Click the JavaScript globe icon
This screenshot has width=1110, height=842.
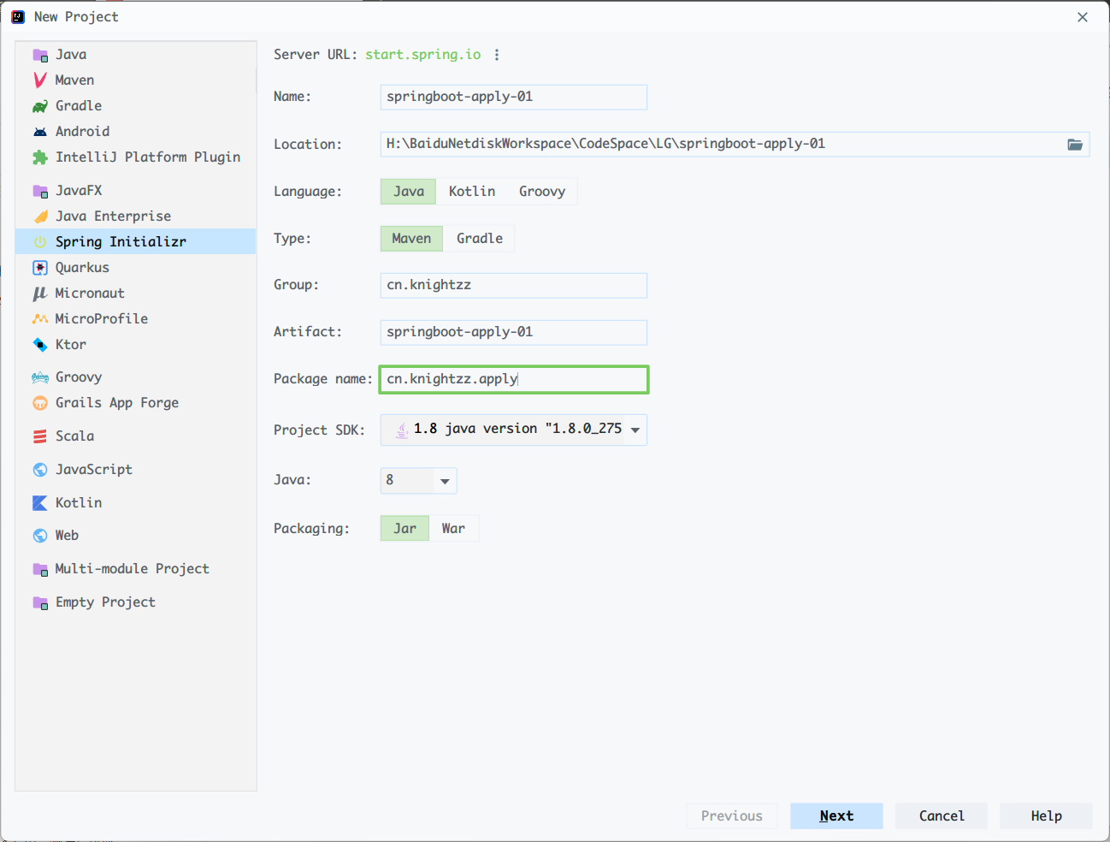pyautogui.click(x=40, y=470)
